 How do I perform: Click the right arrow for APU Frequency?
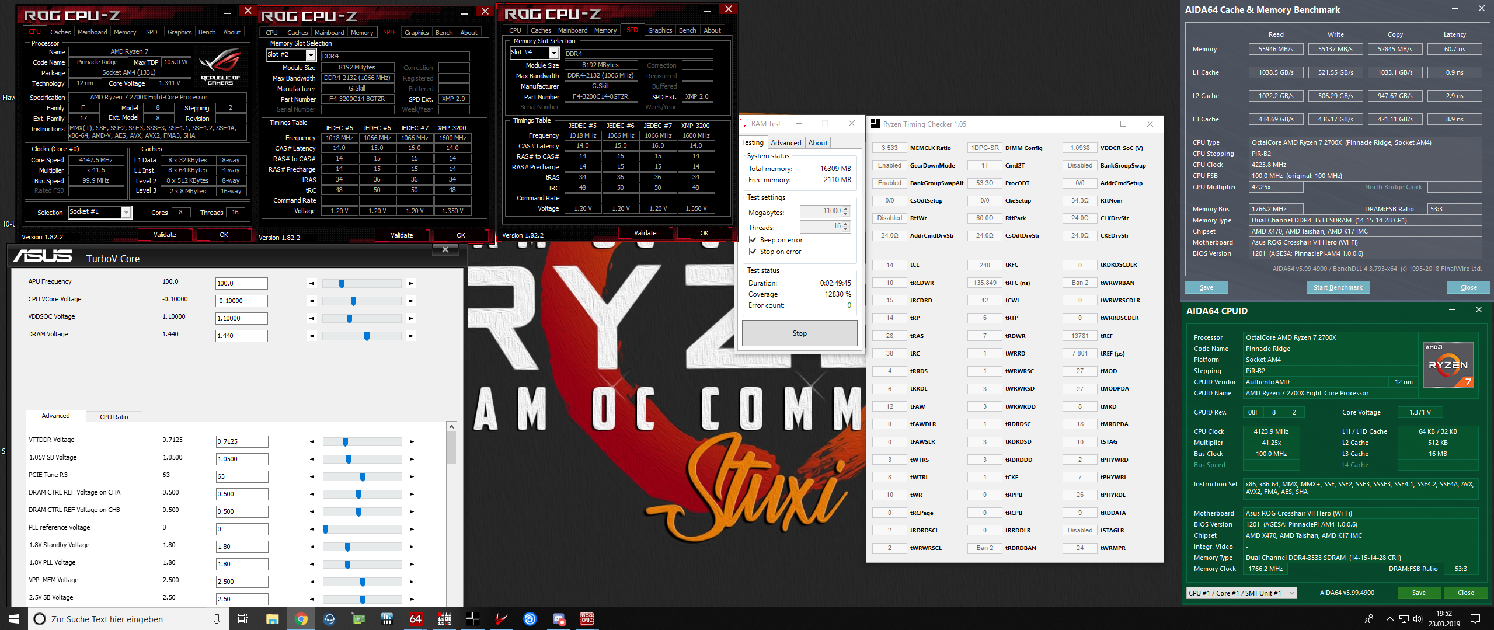tap(411, 283)
